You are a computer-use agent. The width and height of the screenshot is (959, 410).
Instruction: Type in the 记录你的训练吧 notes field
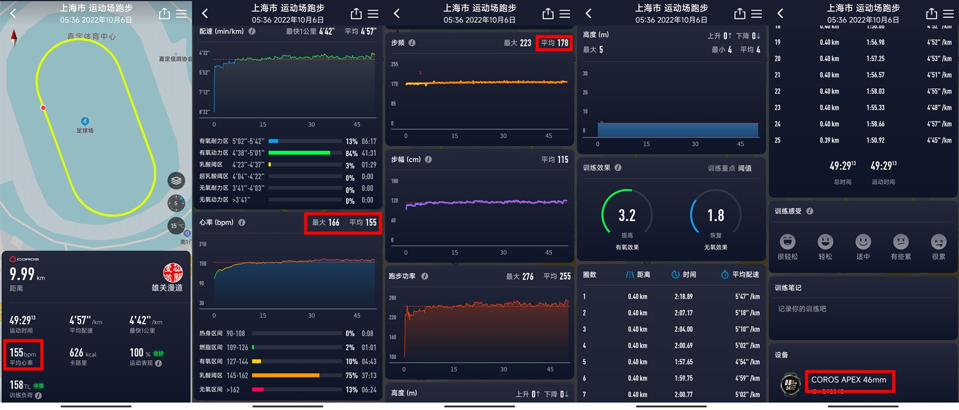pyautogui.click(x=863, y=309)
